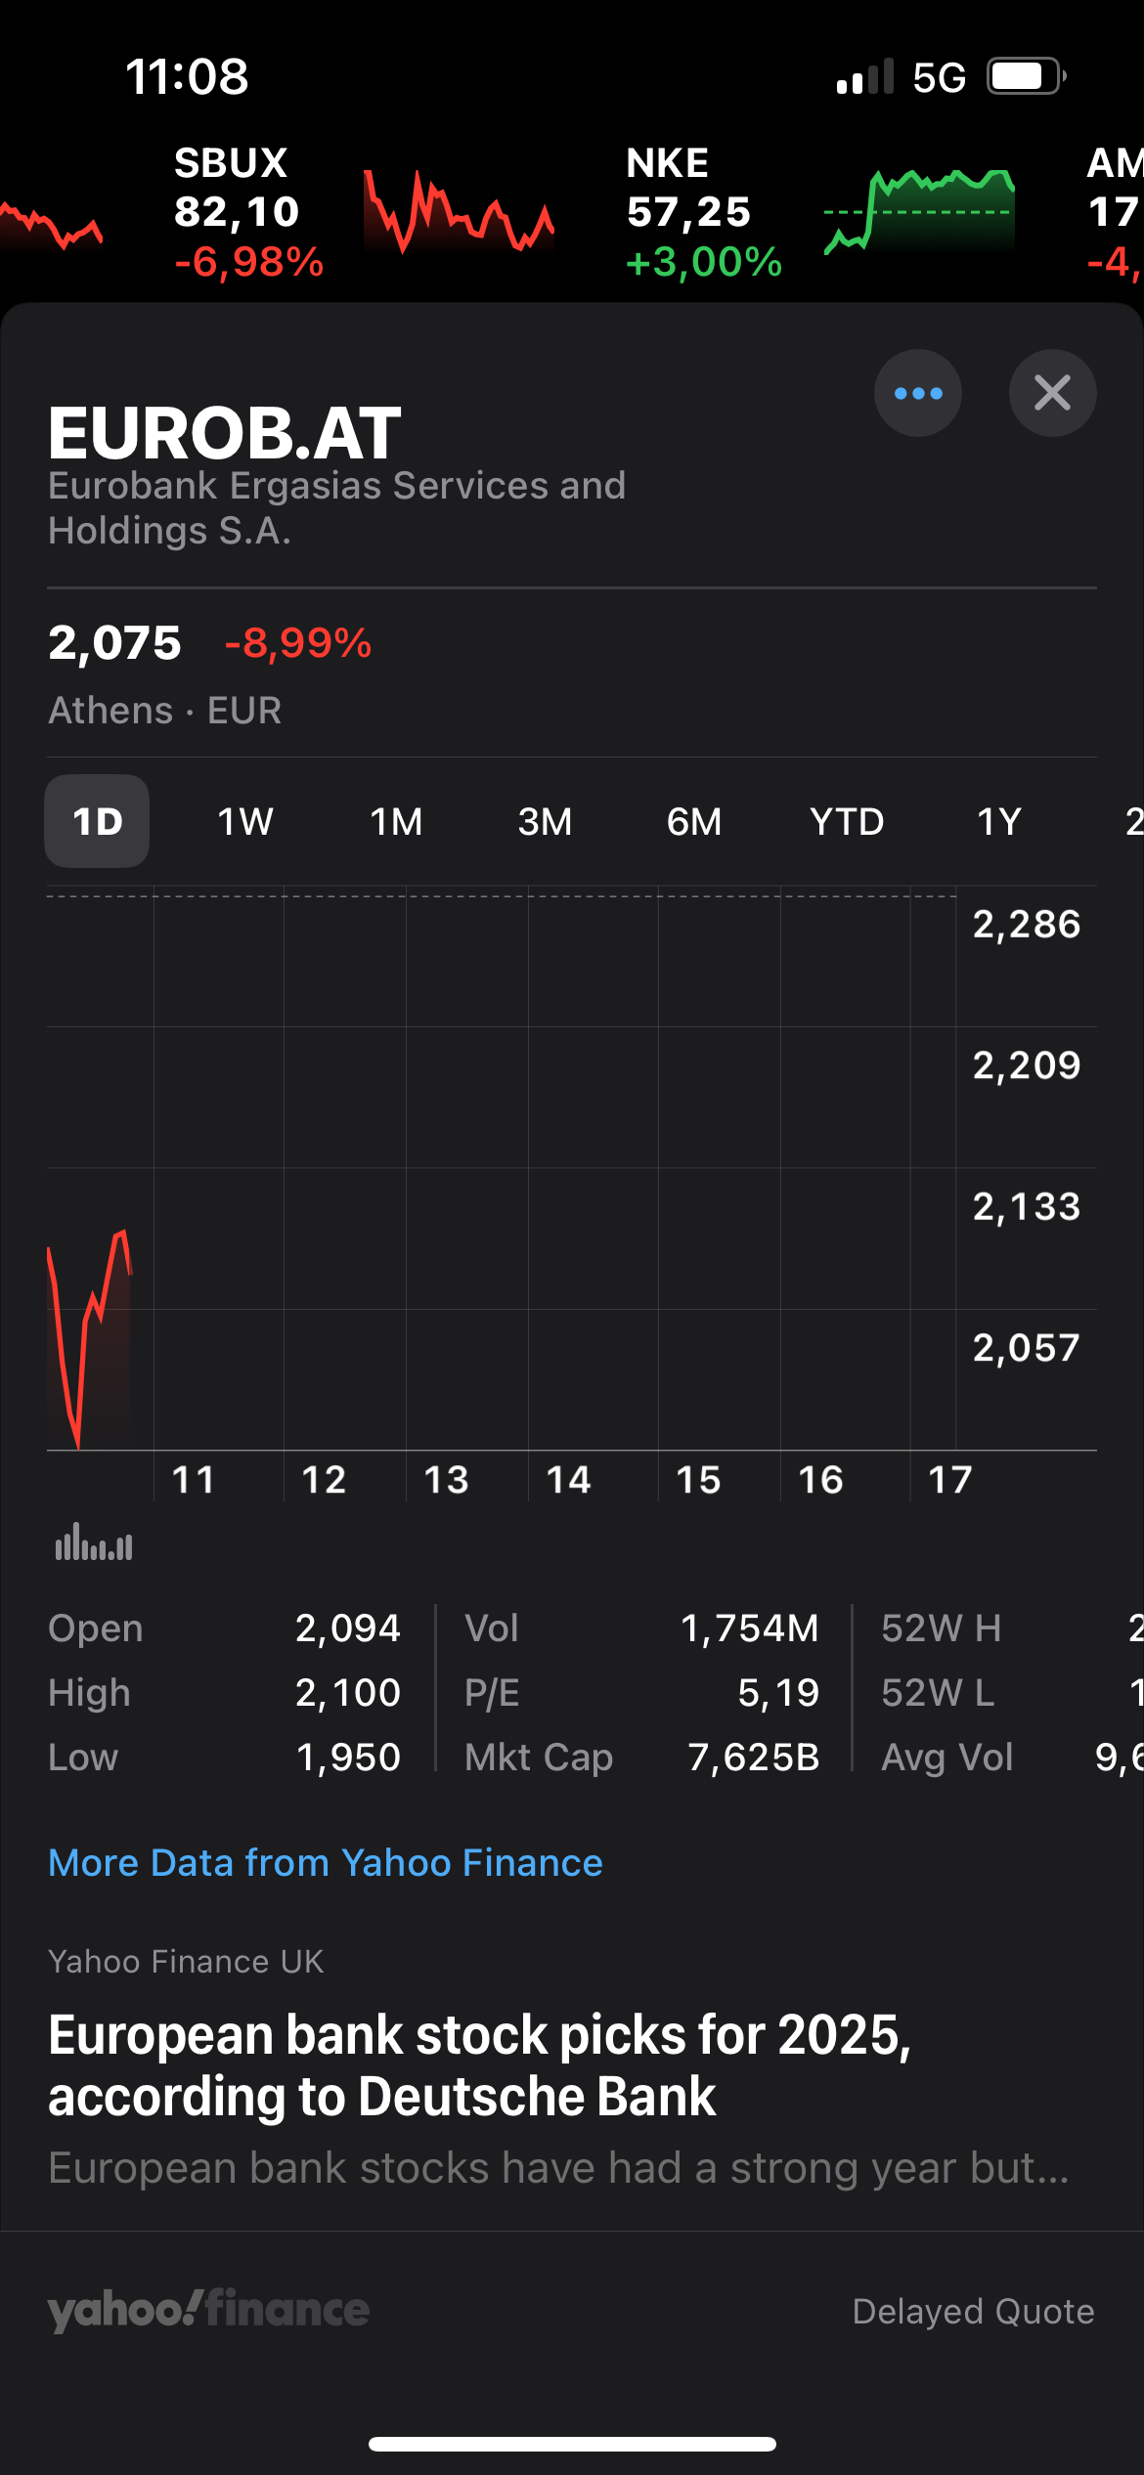The height and width of the screenshot is (2475, 1144).
Task: Tap the cellular signal bars icon
Action: pyautogui.click(x=865, y=76)
